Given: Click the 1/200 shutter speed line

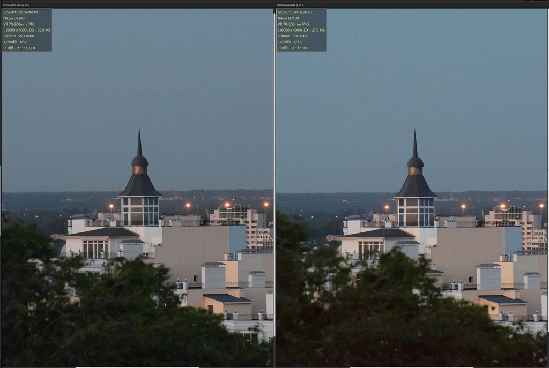Looking at the screenshot, I should click(16, 42).
